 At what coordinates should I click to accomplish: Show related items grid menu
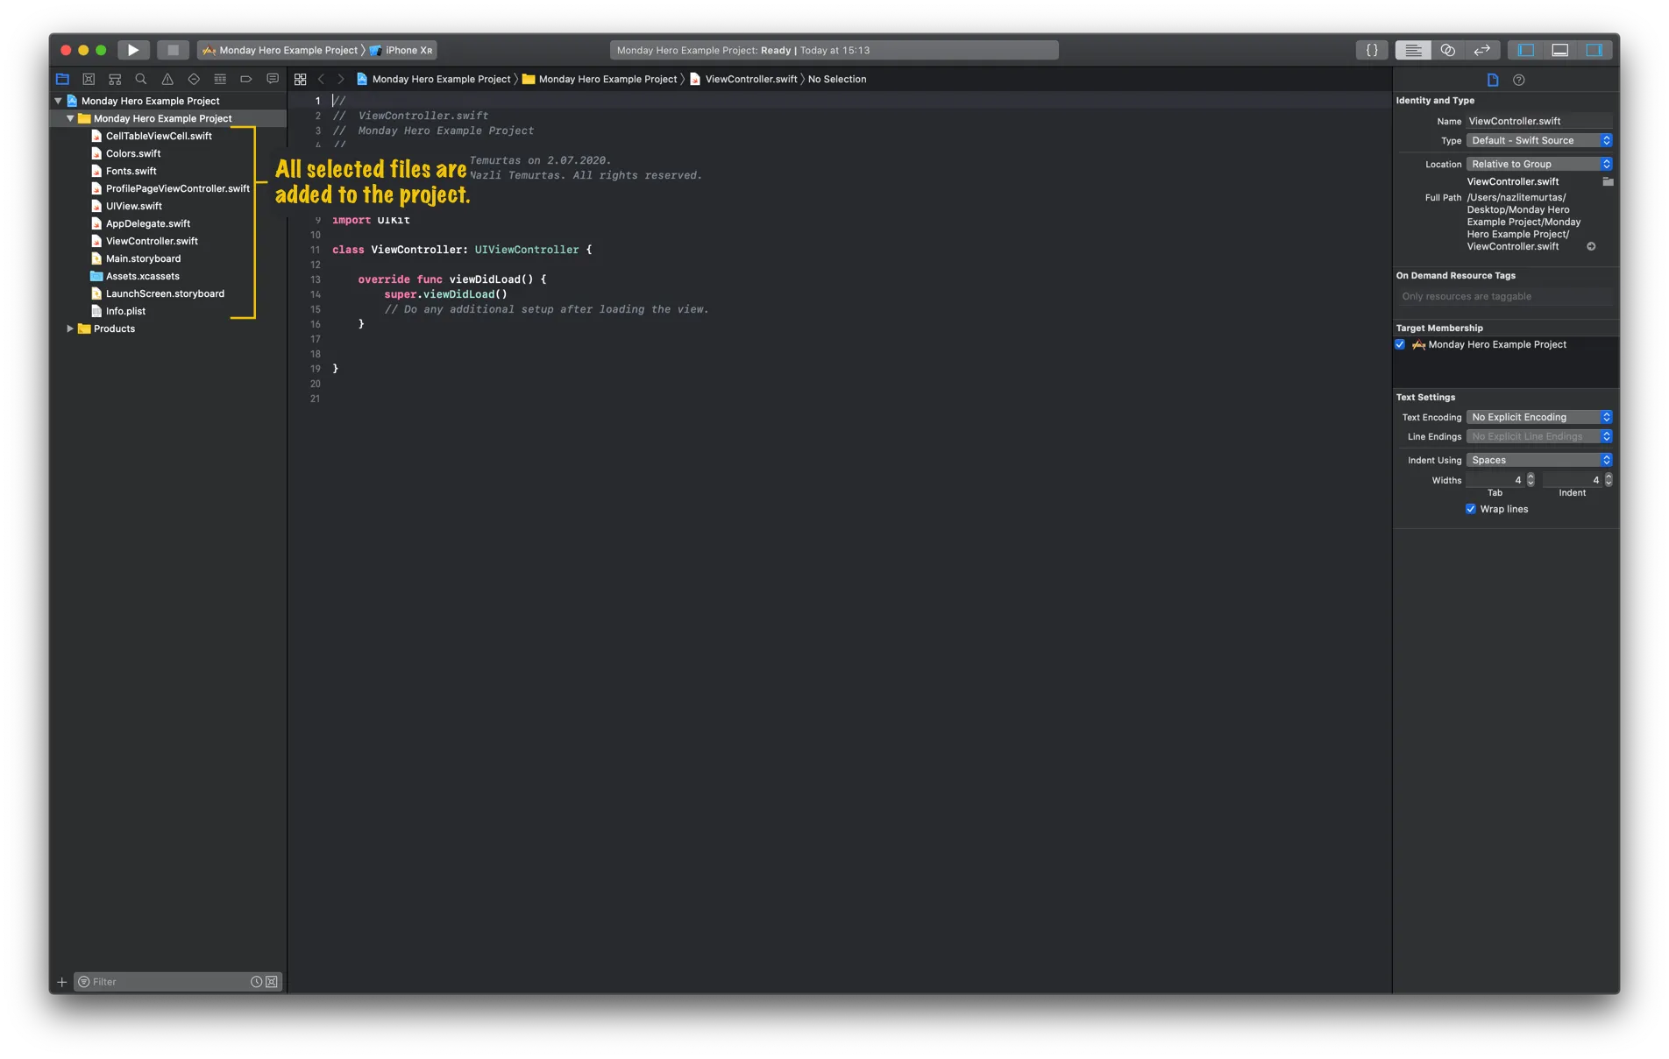pyautogui.click(x=300, y=79)
